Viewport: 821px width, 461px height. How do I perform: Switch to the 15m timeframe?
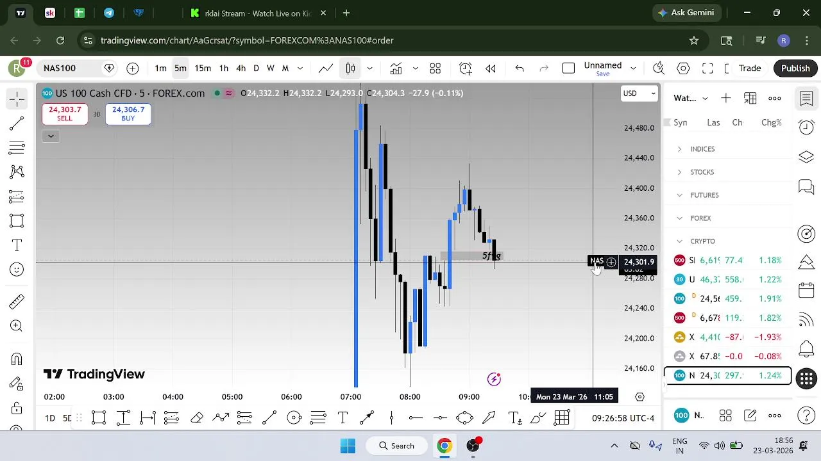pos(203,69)
